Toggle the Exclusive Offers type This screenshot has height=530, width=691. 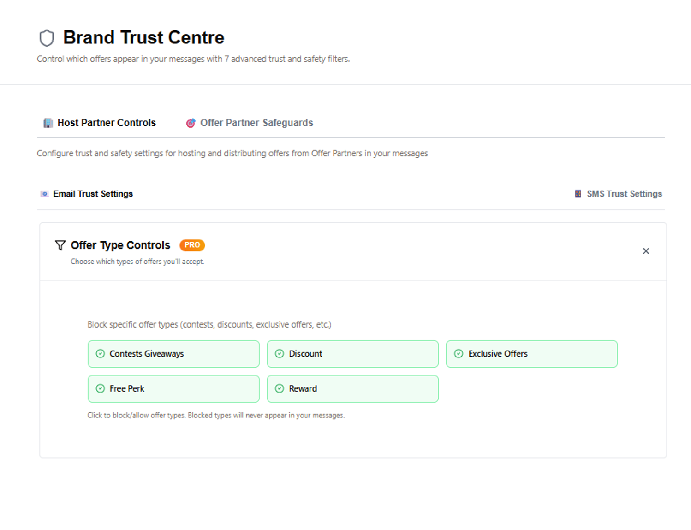point(531,354)
